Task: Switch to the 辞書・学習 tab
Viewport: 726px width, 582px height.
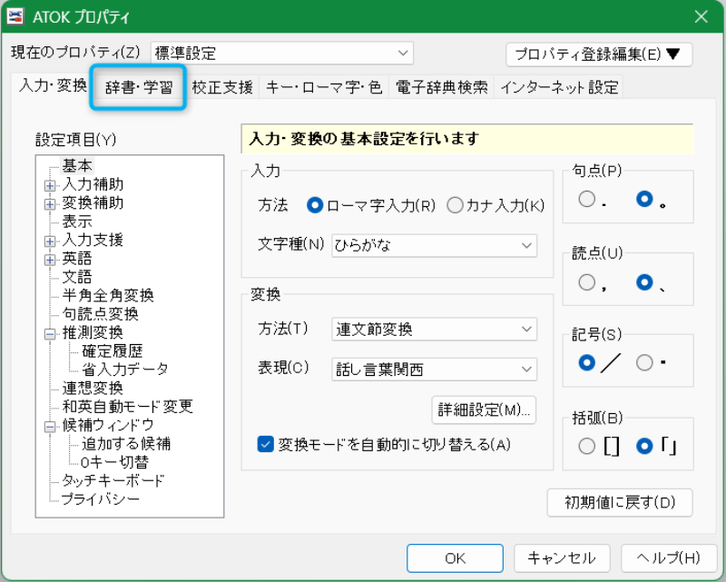Action: click(139, 87)
